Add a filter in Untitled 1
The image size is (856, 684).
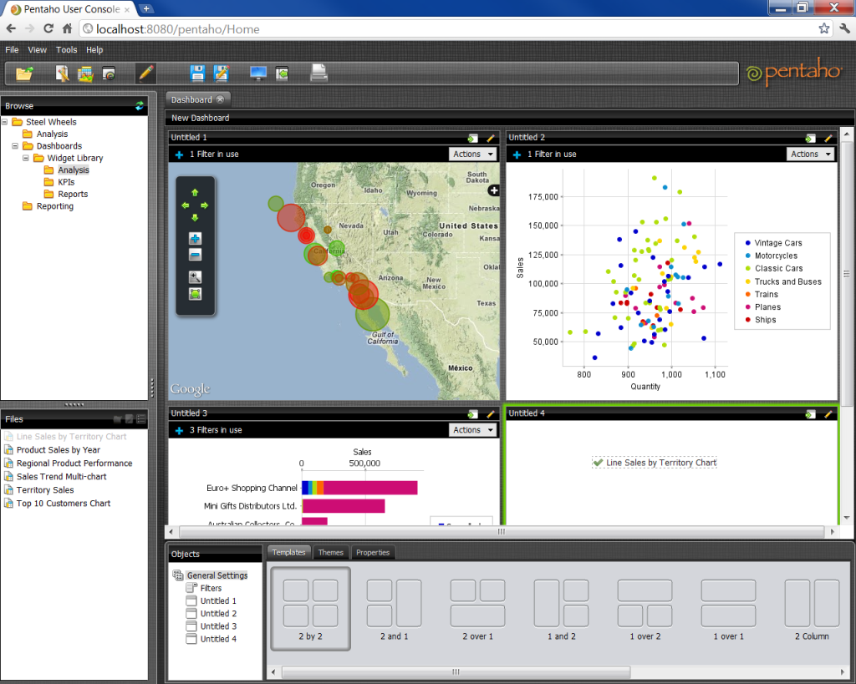tap(179, 155)
